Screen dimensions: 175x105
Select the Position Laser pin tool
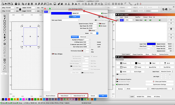point(5,37)
